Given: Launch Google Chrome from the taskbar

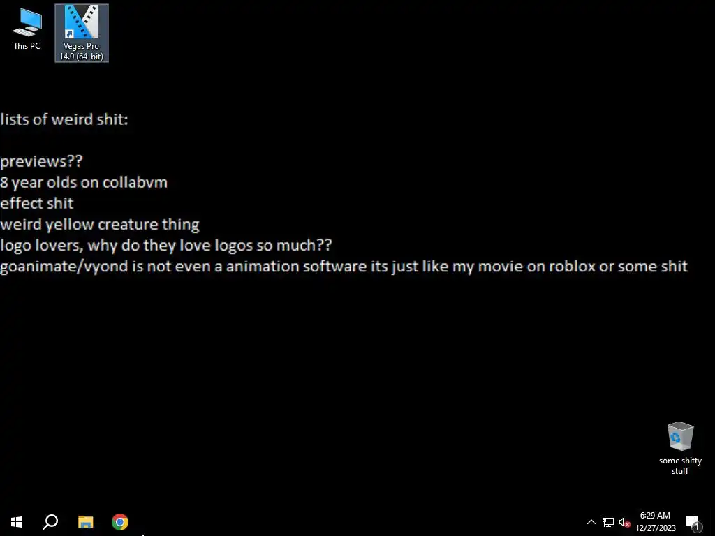Looking at the screenshot, I should click(120, 522).
